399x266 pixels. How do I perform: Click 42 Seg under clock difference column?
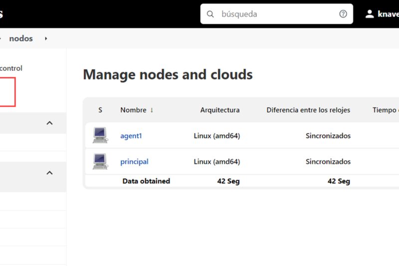click(x=339, y=181)
